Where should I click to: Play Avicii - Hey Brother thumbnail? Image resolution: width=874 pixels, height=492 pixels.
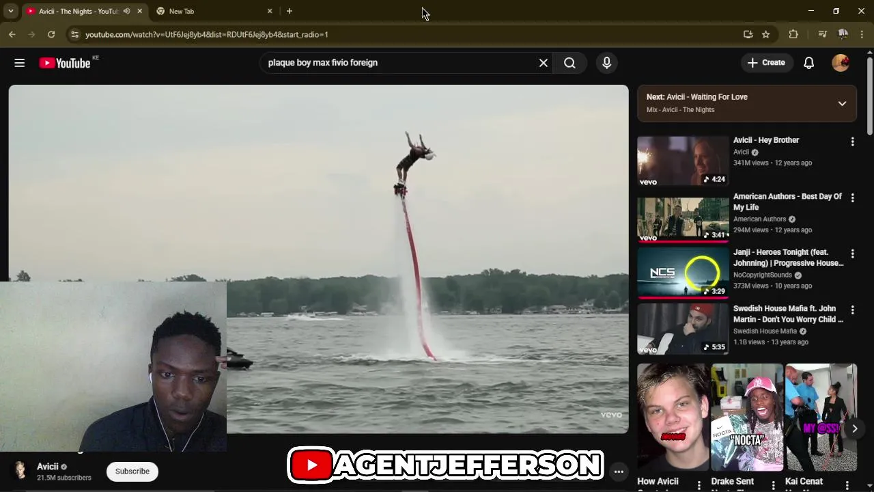pos(683,161)
